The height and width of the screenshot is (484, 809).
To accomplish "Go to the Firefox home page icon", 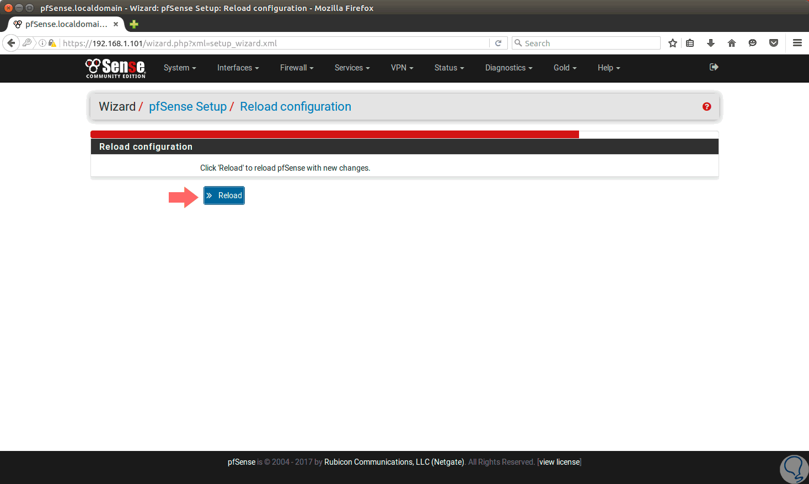I will tap(732, 43).
